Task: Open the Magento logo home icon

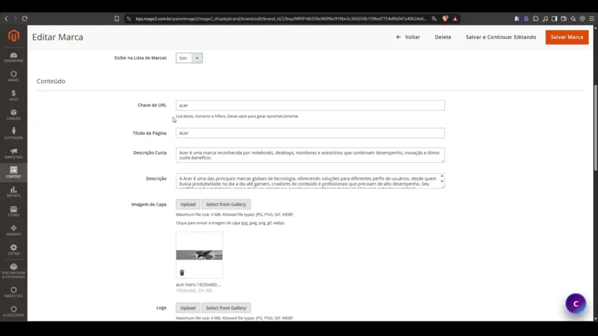Action: (14, 36)
